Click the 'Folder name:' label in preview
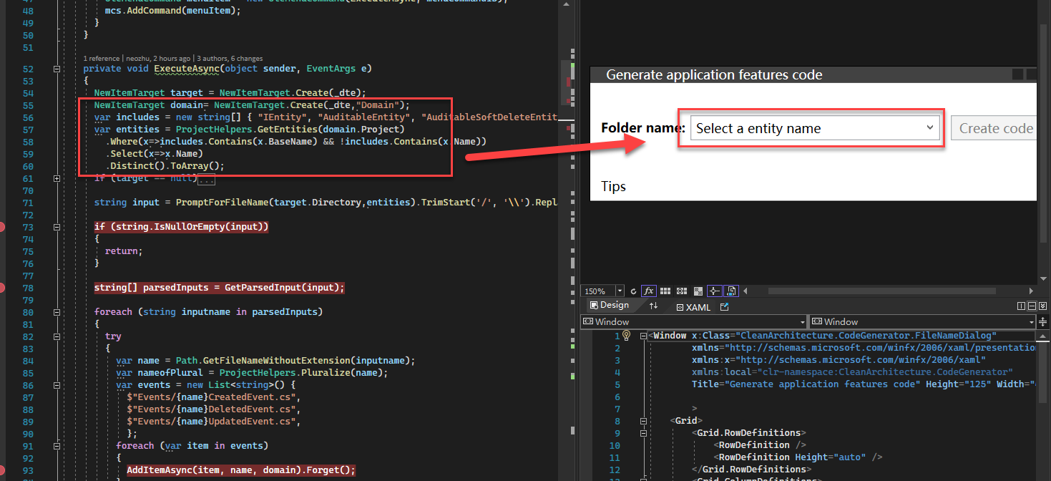This screenshot has height=481, width=1051. (x=643, y=128)
